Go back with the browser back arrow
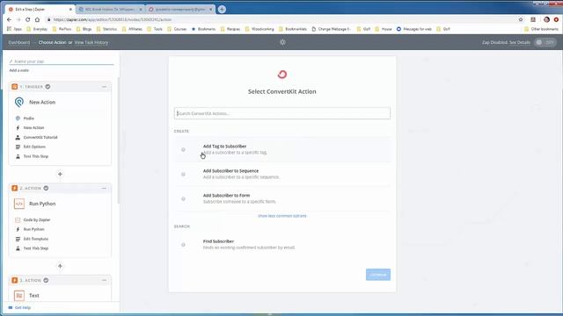The height and width of the screenshot is (316, 563). click(x=9, y=19)
